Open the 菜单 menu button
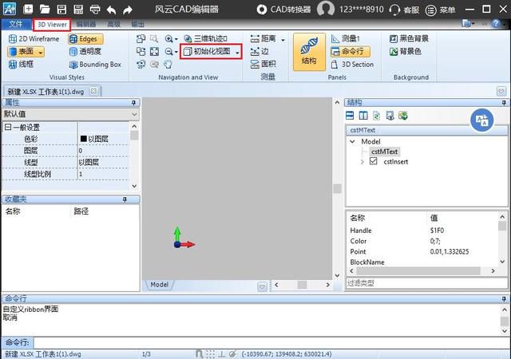The height and width of the screenshot is (359, 511). click(x=440, y=10)
